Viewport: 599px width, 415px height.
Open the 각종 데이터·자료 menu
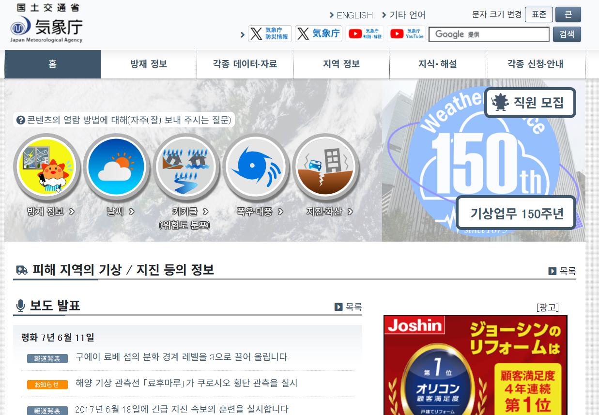pyautogui.click(x=245, y=64)
